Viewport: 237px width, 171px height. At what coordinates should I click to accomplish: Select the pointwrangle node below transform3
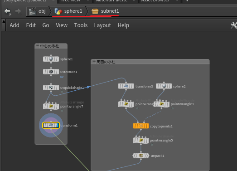pyautogui.click(x=126, y=104)
